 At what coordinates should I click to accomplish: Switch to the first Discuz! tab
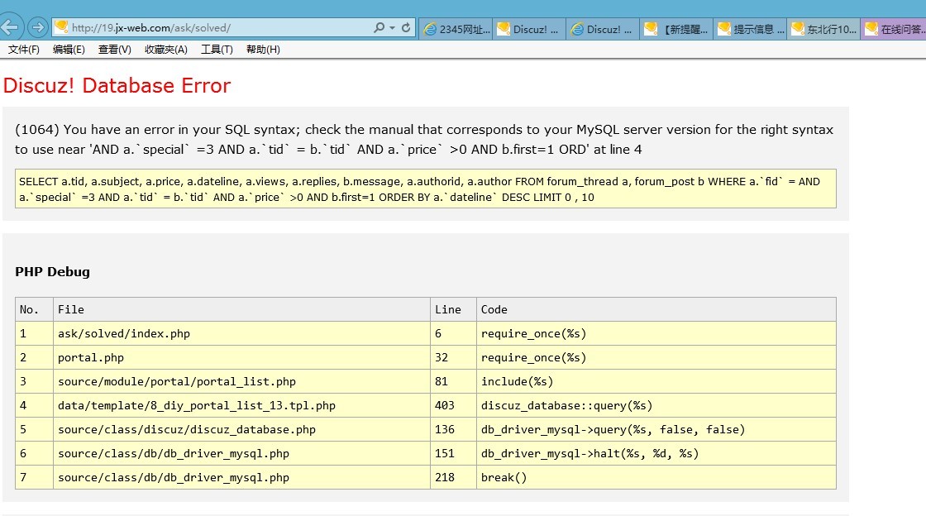[529, 29]
